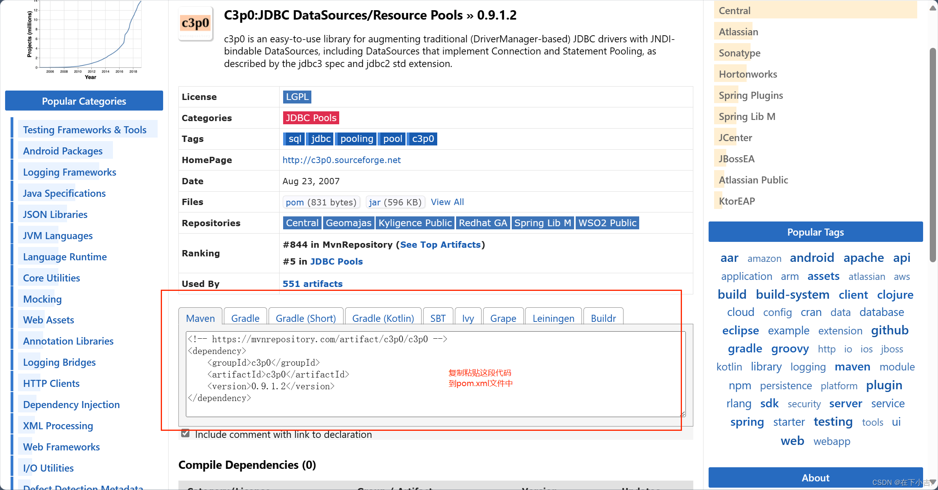The height and width of the screenshot is (490, 938).
Task: Select the Ivy tab
Action: [x=468, y=318]
